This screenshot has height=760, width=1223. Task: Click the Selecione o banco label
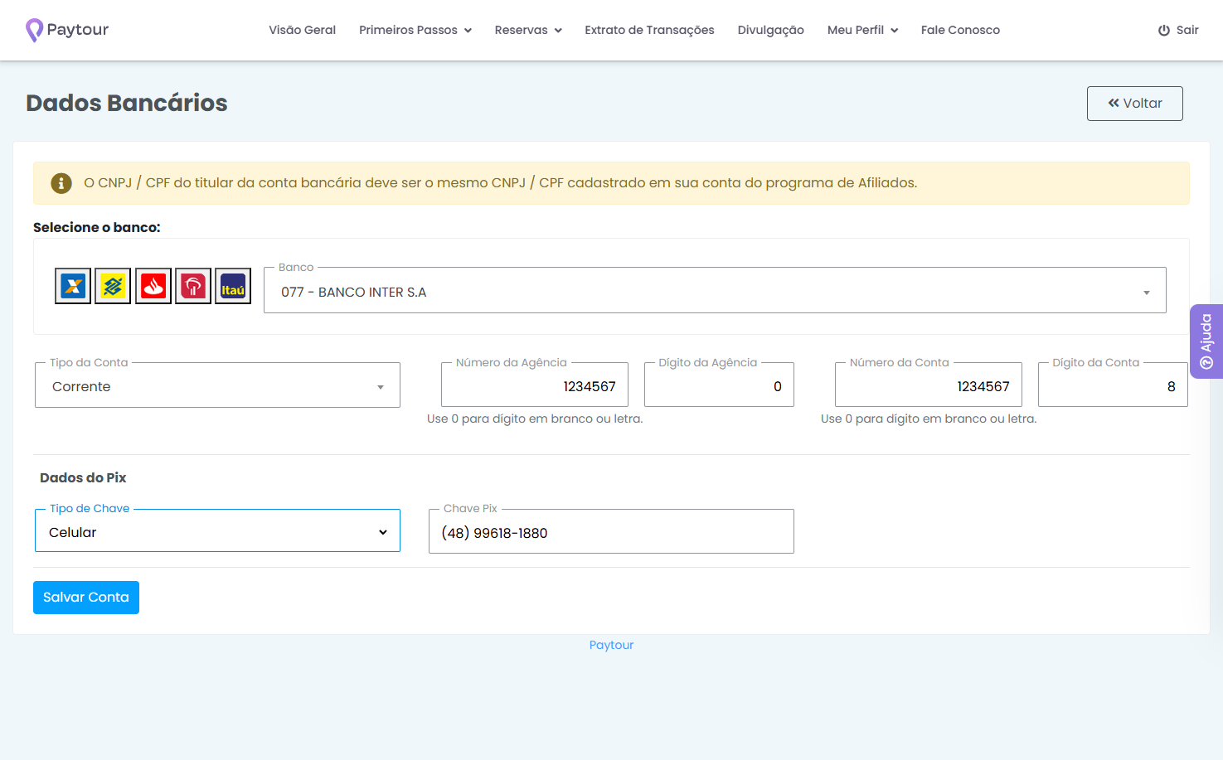[97, 227]
